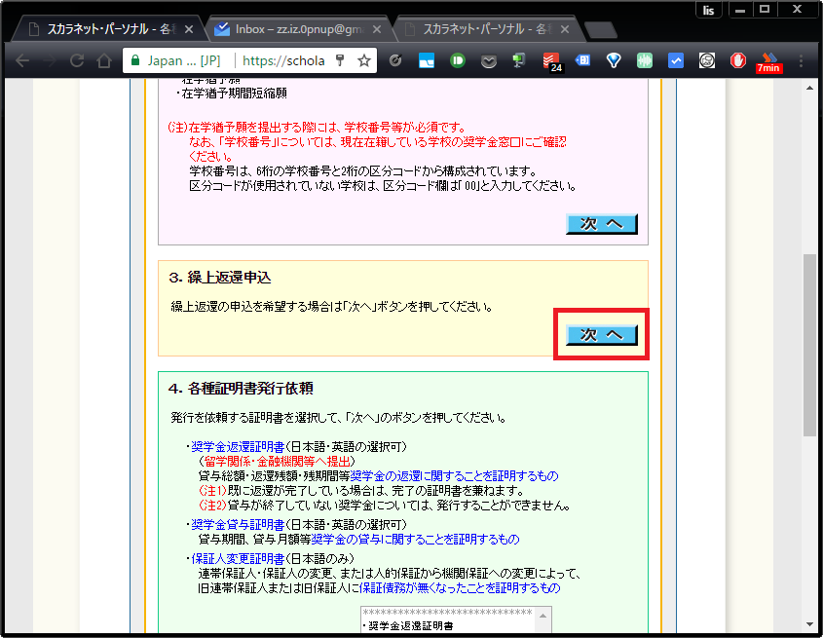Image resolution: width=823 pixels, height=638 pixels.
Task: Click the heading 3. 繰上返還申込
Action: click(220, 278)
